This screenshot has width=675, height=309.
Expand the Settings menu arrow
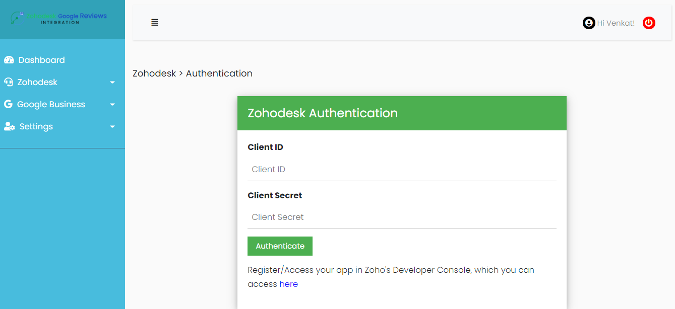[112, 127]
